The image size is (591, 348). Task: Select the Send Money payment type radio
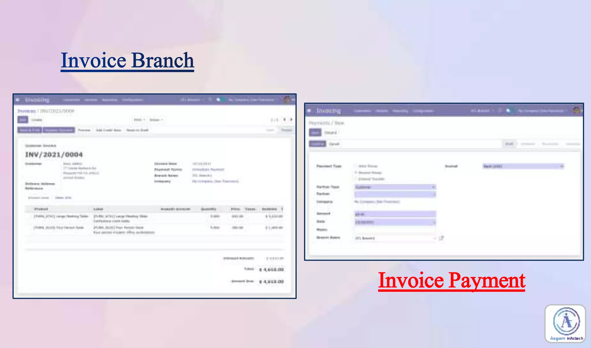(x=356, y=166)
